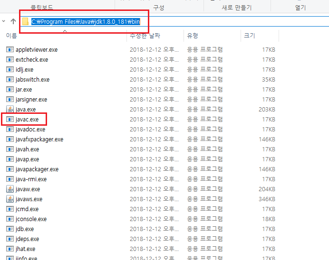Click the Java cup icon of javaw.exe
The height and width of the screenshot is (260, 329).
coord(10,189)
